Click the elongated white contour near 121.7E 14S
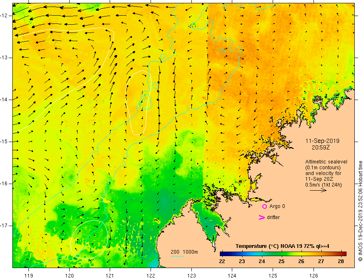This screenshot has height=280, width=363. click(x=139, y=103)
